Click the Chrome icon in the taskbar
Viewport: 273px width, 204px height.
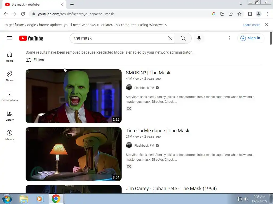coord(56,199)
